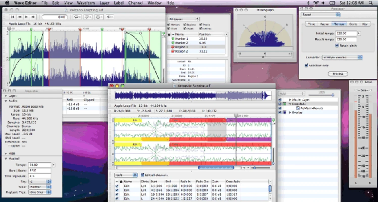The height and width of the screenshot is (202, 378).
Task: Uncheck the Master Layer visibility checkbox
Action: coord(280,100)
